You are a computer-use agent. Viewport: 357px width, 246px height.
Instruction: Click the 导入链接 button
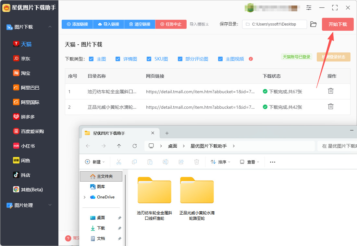coord(109,24)
